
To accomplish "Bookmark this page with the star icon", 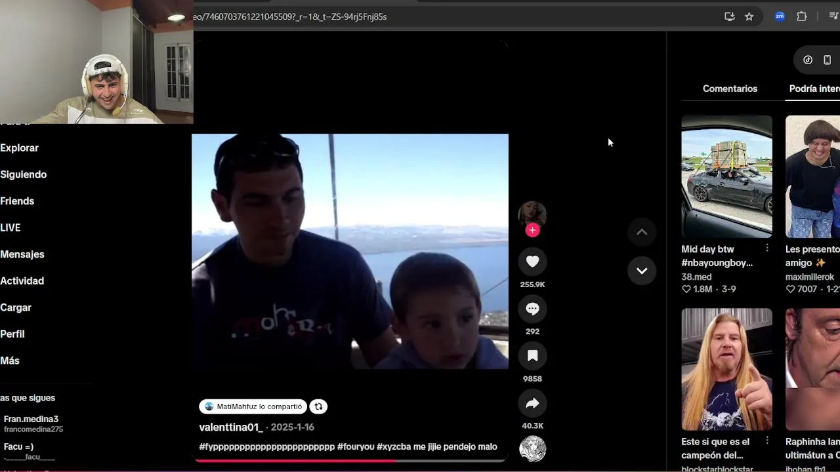I will point(749,16).
